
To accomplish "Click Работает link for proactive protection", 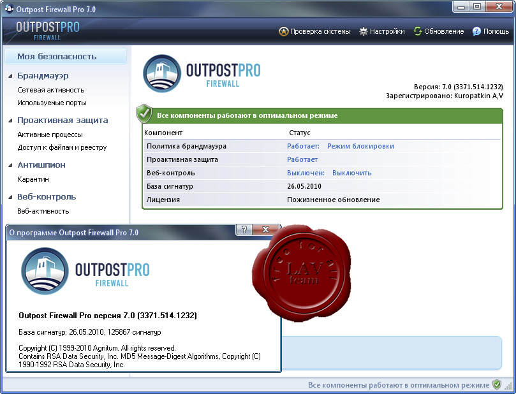I will [x=302, y=160].
